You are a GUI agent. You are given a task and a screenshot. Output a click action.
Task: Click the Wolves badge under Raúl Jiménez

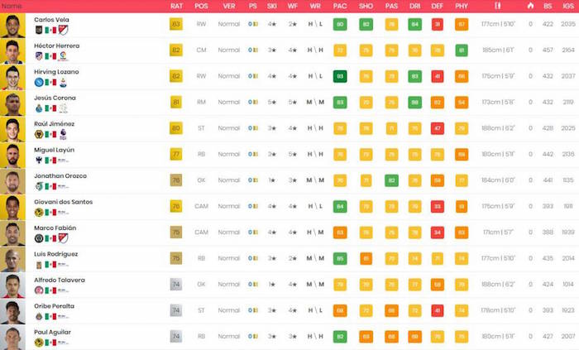coord(38,134)
